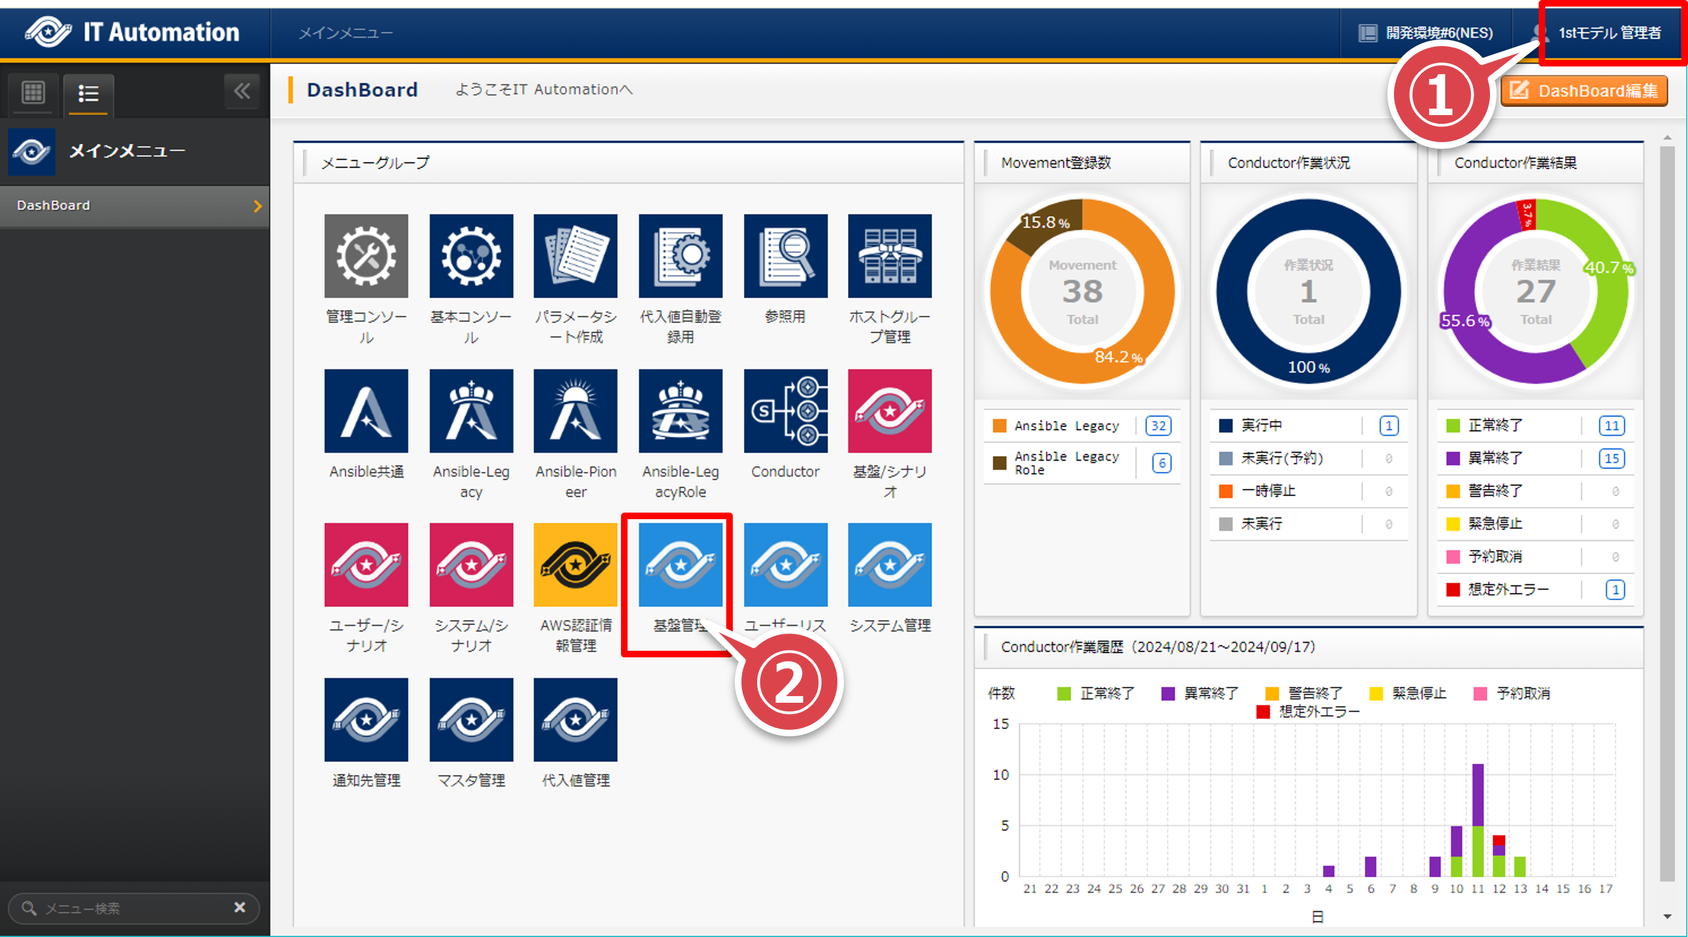Collapse the sidebar with double chevron

point(241,91)
